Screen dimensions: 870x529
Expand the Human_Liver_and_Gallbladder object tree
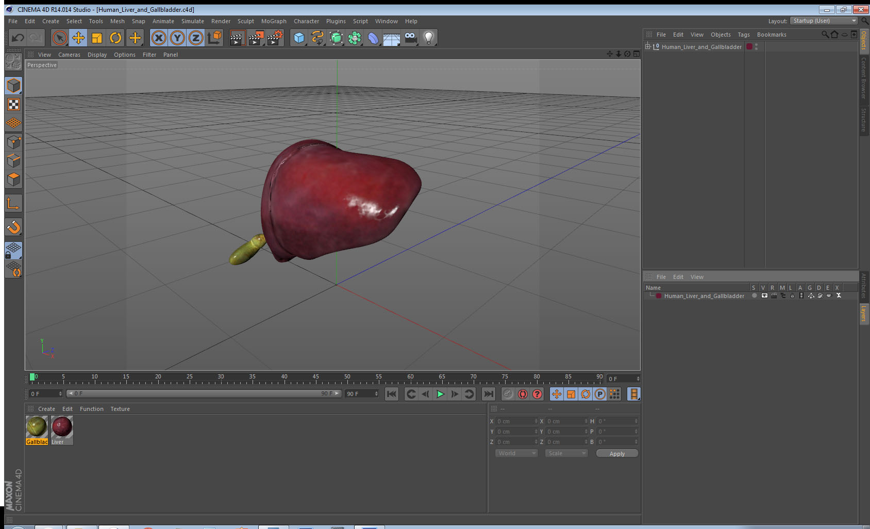click(x=648, y=46)
